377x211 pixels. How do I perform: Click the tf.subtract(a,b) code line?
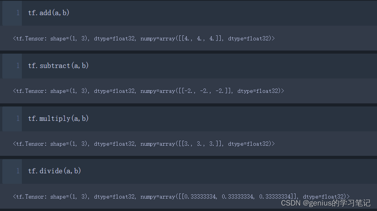[58, 65]
